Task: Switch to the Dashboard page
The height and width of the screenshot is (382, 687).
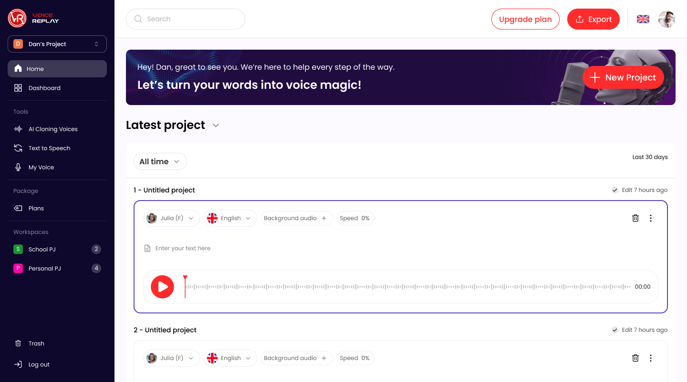Action: click(x=45, y=88)
